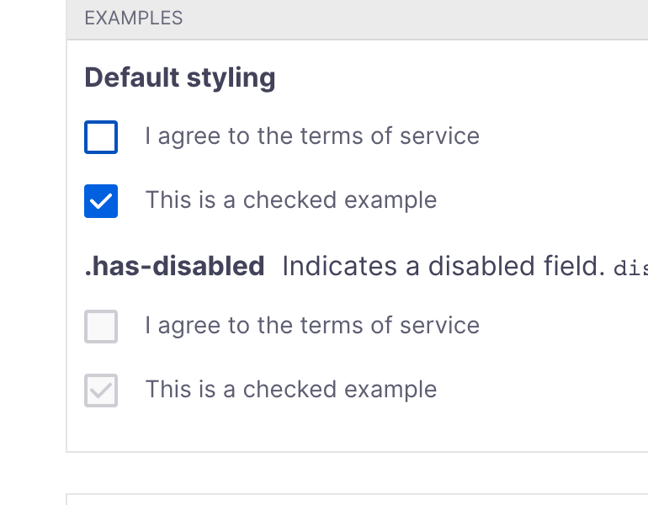Click the EXAMPLES section header
The height and width of the screenshot is (505, 648).
click(x=134, y=19)
